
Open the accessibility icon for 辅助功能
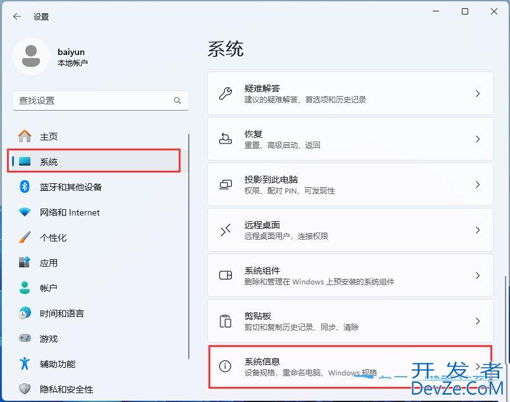click(25, 363)
